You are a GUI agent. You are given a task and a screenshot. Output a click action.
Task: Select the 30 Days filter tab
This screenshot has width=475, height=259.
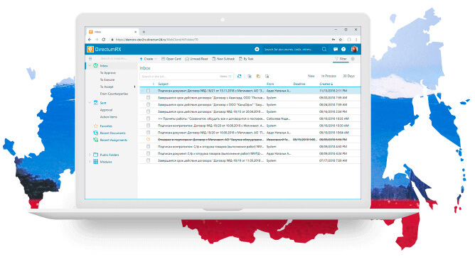(x=348, y=76)
